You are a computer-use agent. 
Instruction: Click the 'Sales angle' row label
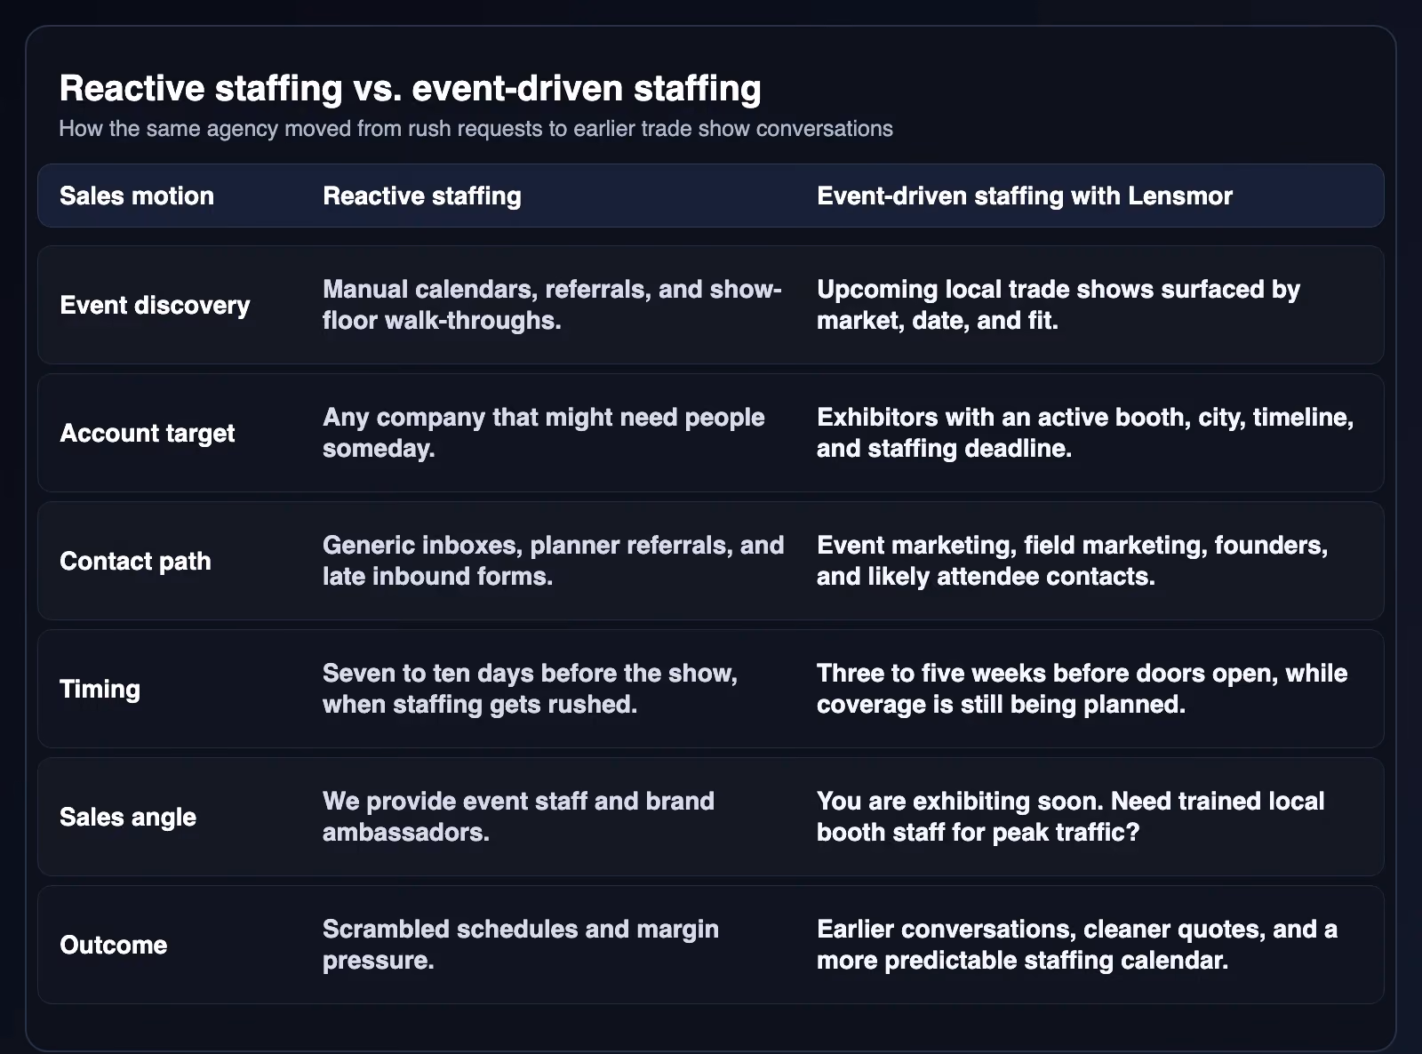128,817
